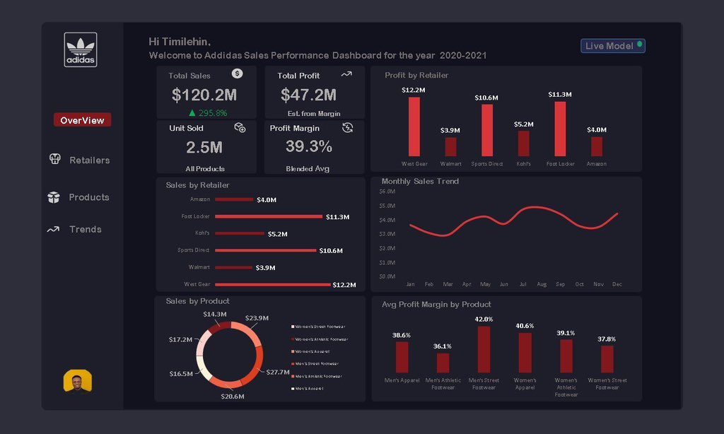Click Women's Street Footwear legend swatch
Viewport: 724px width, 434px height.
[x=293, y=327]
